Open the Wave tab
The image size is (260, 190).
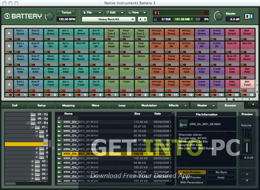point(95,105)
